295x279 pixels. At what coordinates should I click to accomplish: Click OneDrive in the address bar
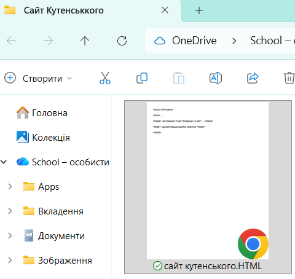[194, 41]
